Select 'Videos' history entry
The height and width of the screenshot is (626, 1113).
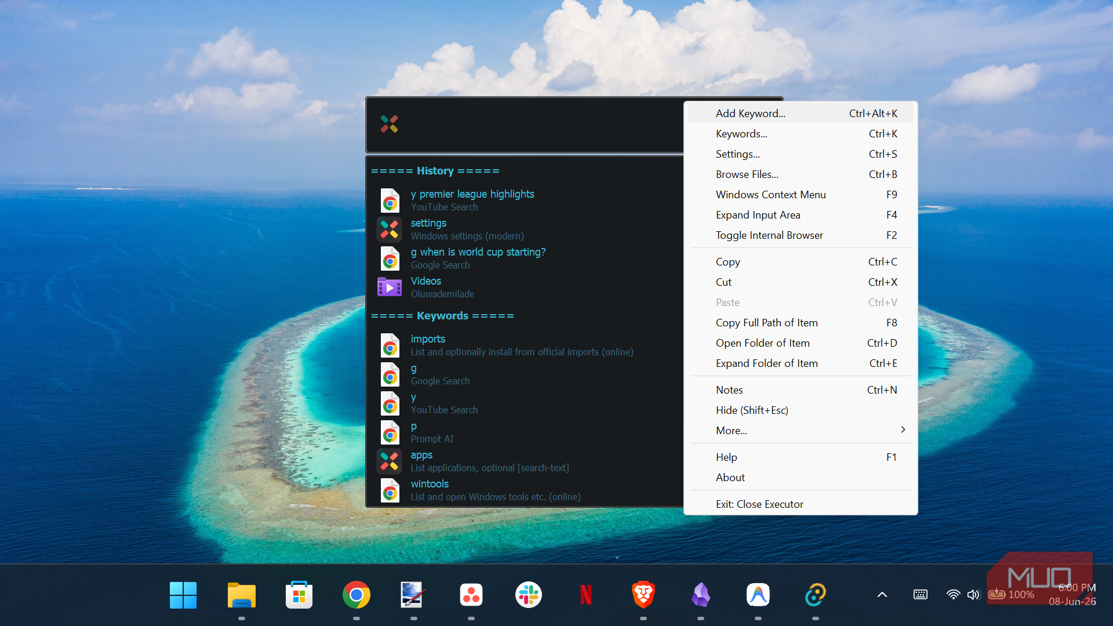pyautogui.click(x=526, y=287)
